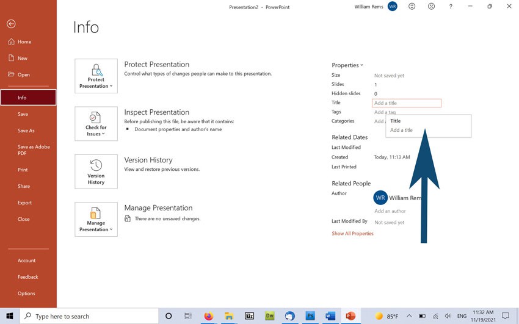519x324 pixels.
Task: Click PowerPoint icon on taskbar
Action: click(350, 316)
